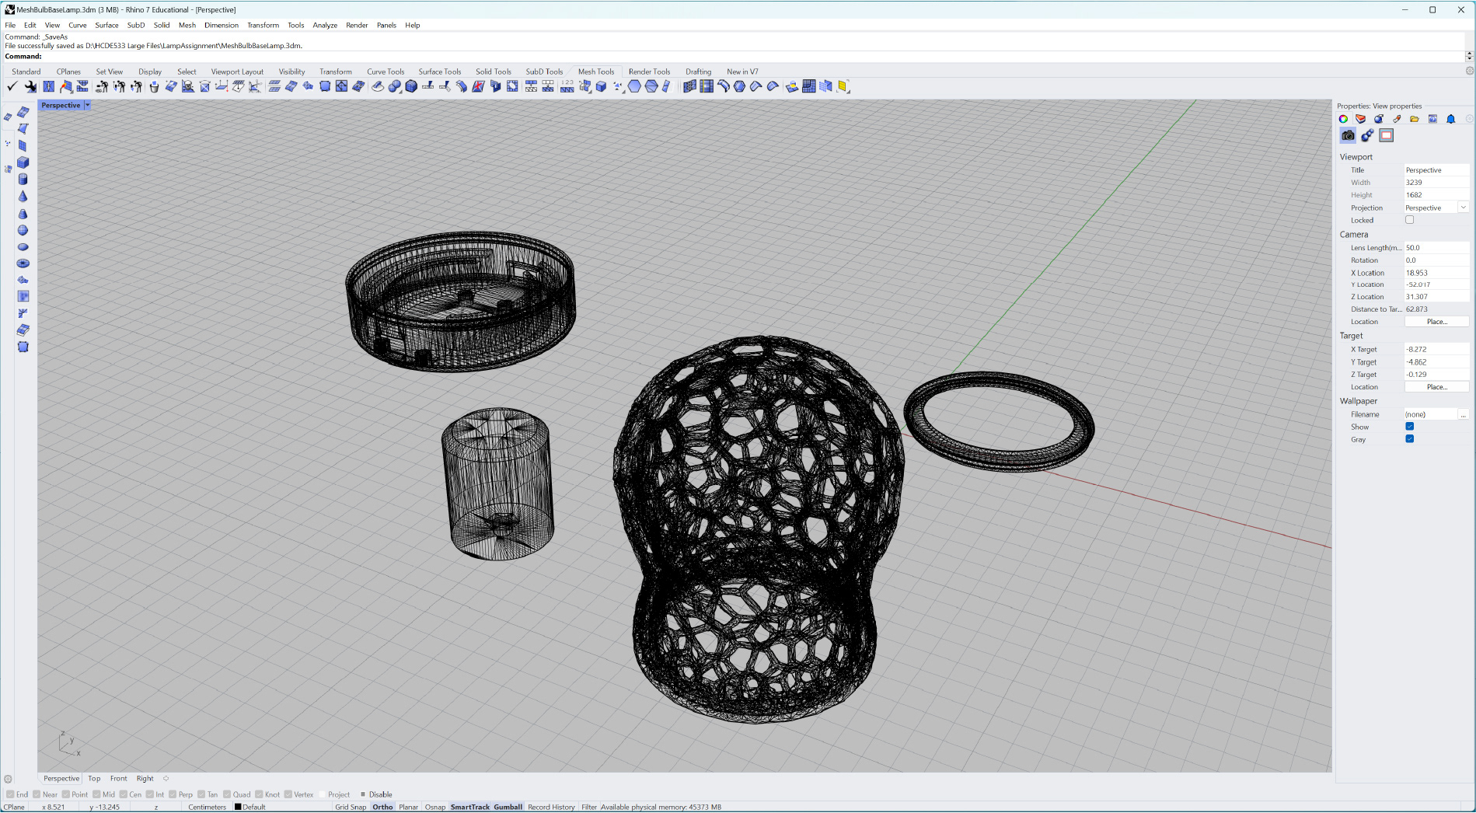
Task: Expand the Perspective viewport title menu arrow
Action: pos(88,105)
